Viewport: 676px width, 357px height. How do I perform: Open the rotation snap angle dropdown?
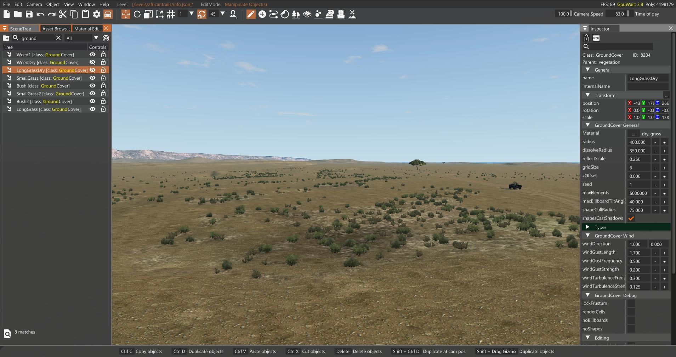[223, 14]
